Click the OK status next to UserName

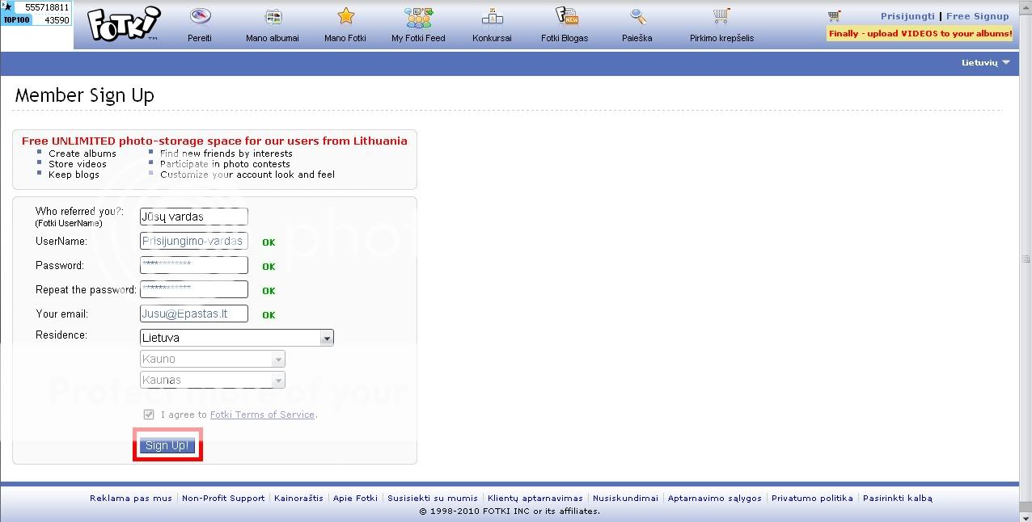click(x=269, y=242)
